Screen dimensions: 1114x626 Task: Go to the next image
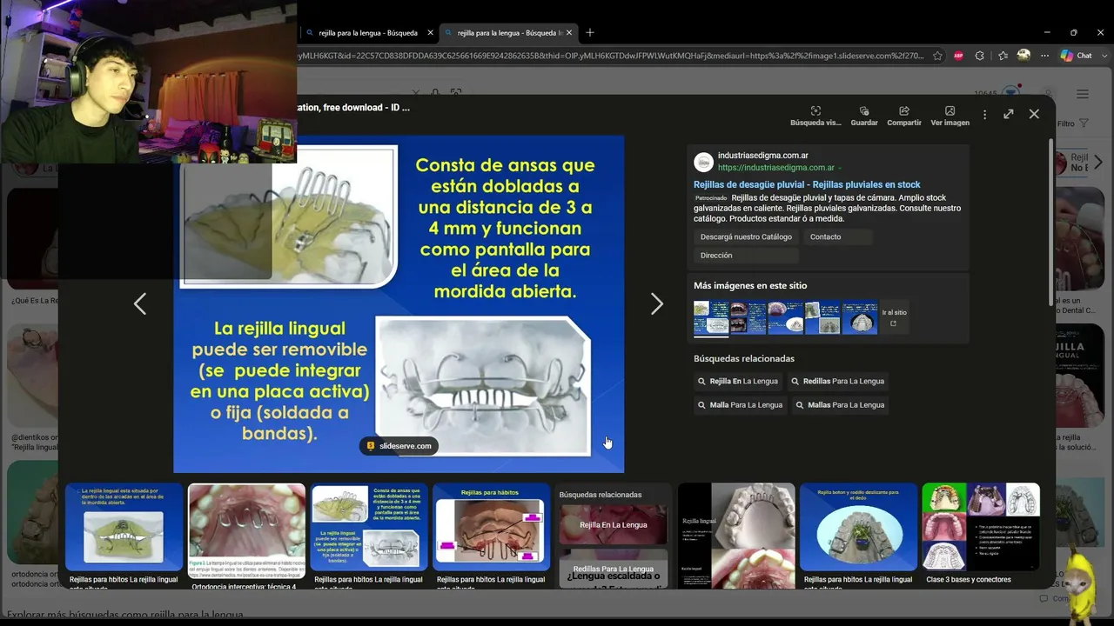(x=657, y=303)
